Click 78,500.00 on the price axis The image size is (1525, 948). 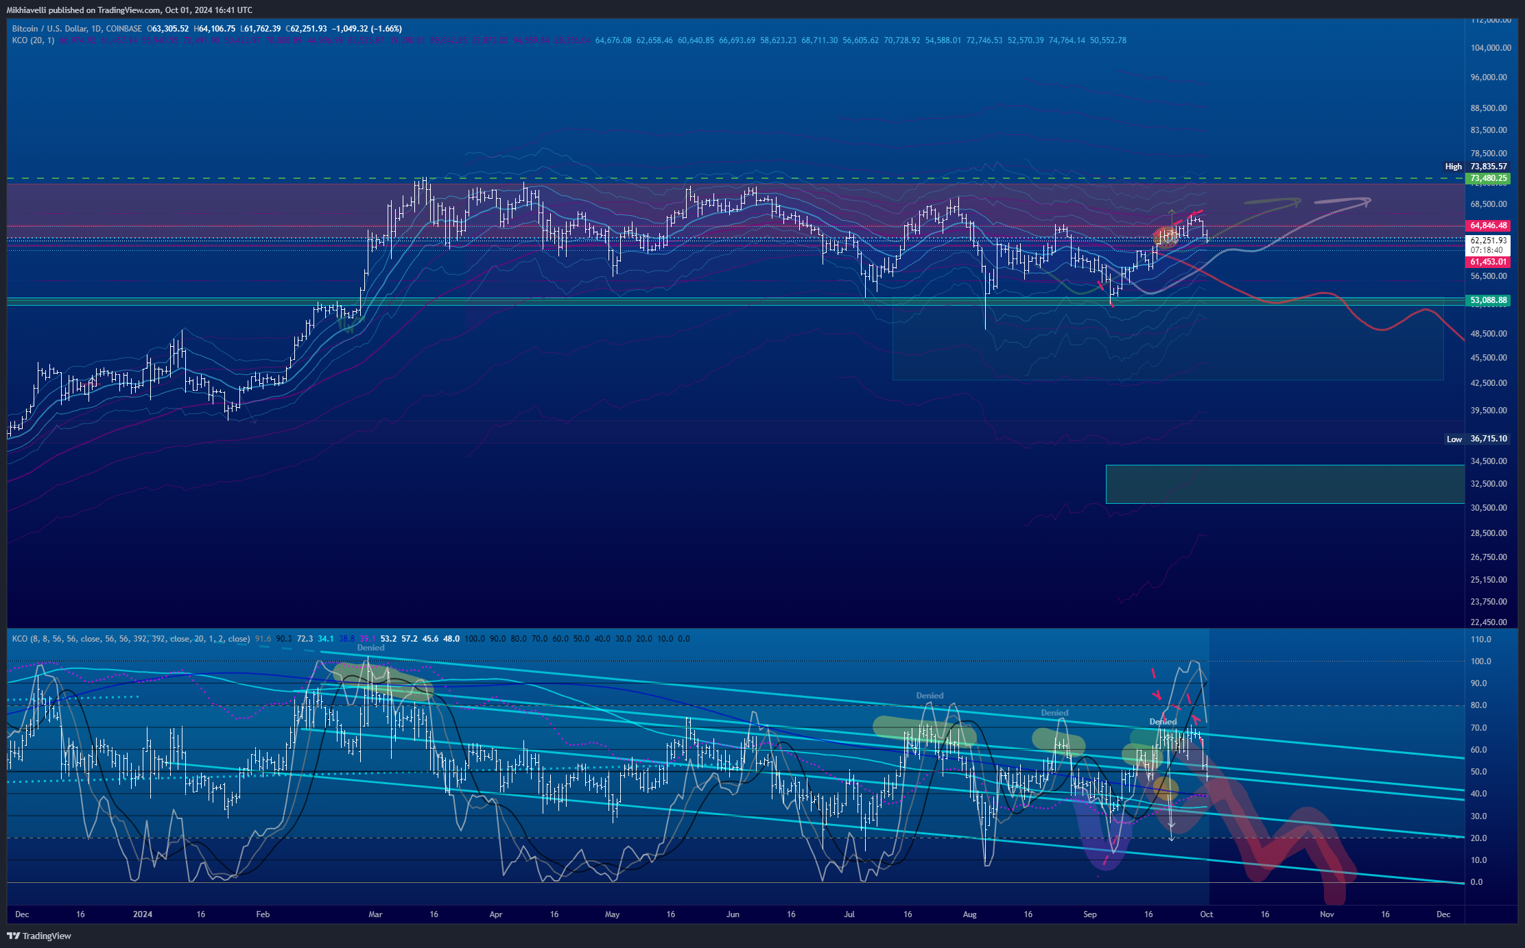(1489, 154)
